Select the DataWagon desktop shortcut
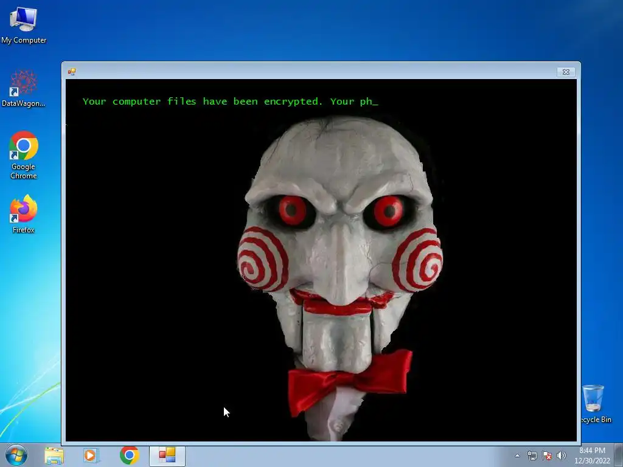Screen dimensions: 623x467 pos(24,89)
